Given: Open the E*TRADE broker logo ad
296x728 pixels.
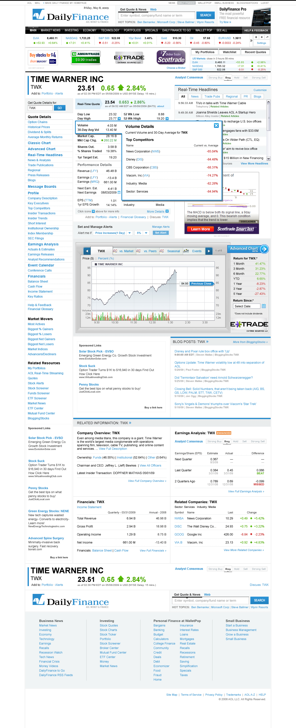Looking at the screenshot, I should (129, 58).
